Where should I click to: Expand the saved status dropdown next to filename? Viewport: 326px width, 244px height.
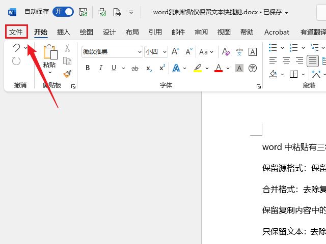tap(286, 13)
